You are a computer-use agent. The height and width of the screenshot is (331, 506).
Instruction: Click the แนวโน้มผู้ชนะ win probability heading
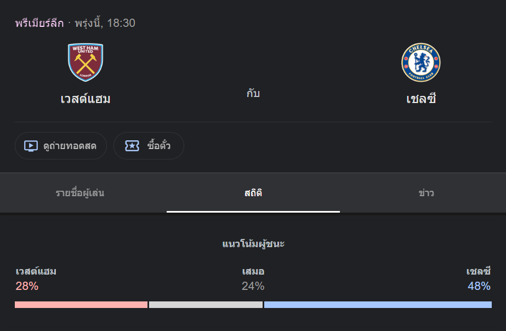(x=253, y=244)
